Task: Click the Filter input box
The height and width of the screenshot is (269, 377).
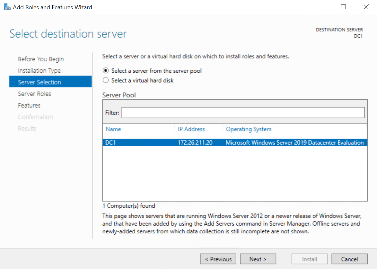Action: [x=242, y=112]
